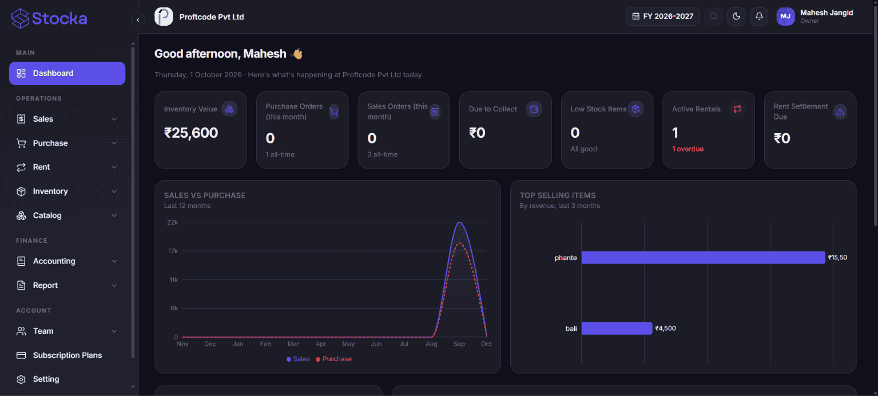
Task: Collapse the sidebar with arrow button
Action: coord(138,20)
